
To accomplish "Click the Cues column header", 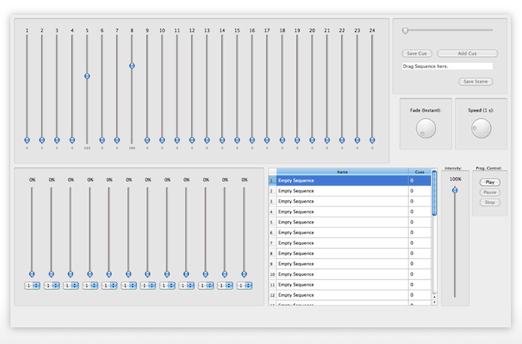I will click(x=419, y=172).
